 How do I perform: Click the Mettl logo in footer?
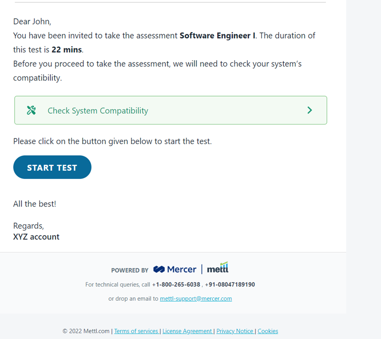click(x=218, y=267)
